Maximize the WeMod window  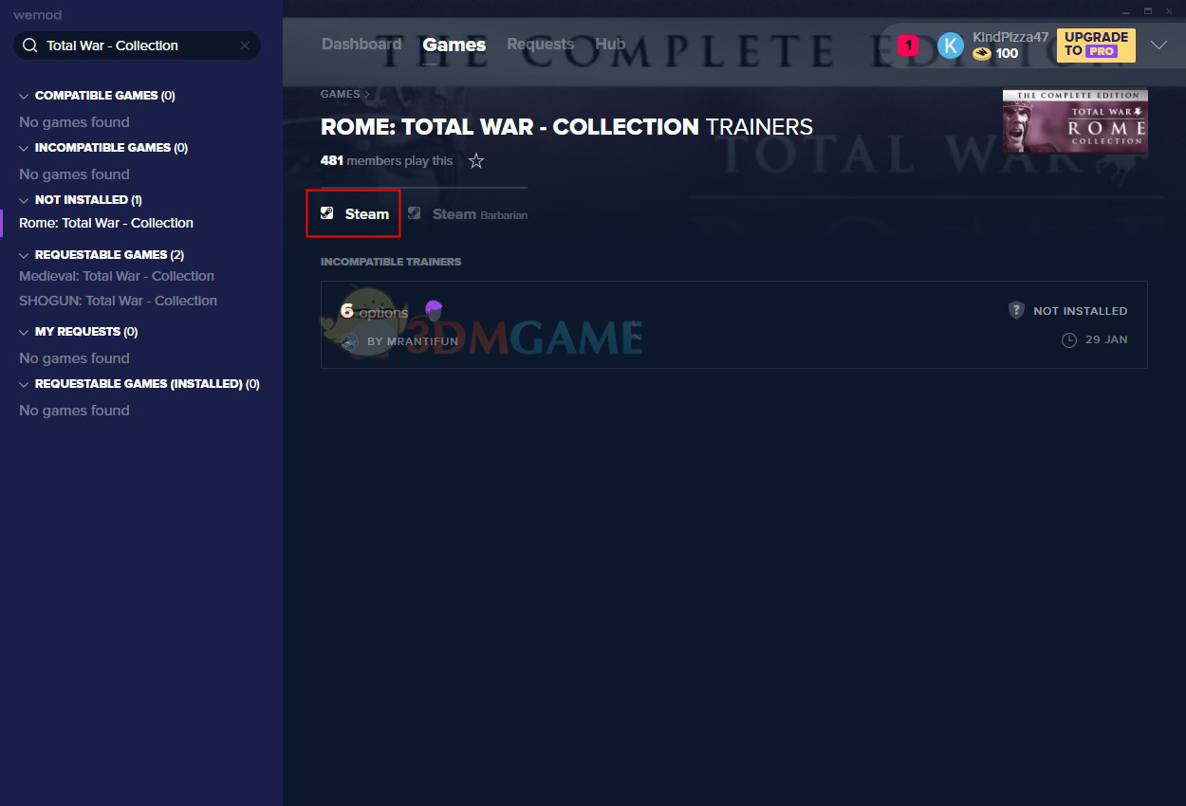tap(1147, 10)
